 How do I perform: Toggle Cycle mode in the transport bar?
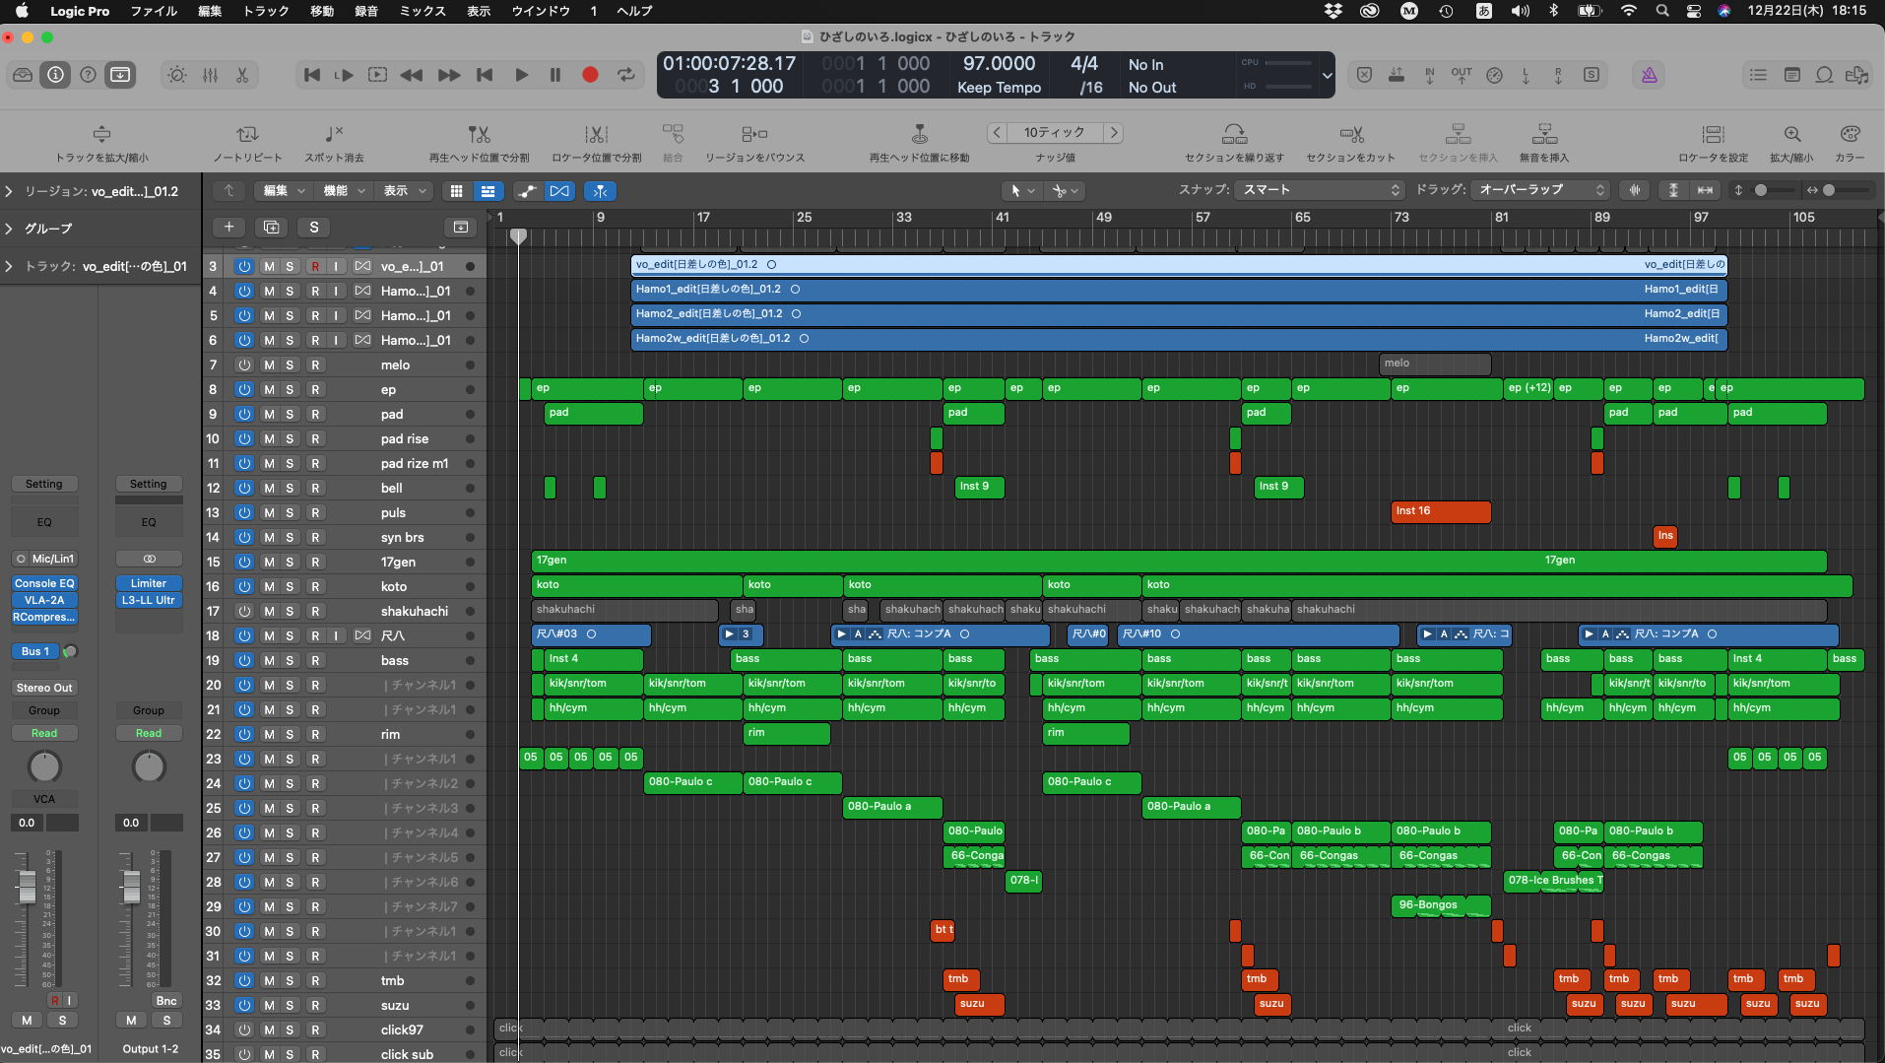pos(626,75)
